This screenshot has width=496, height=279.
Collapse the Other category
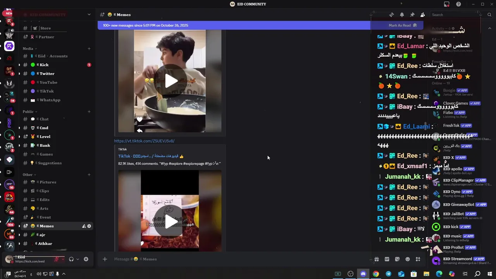(29, 175)
